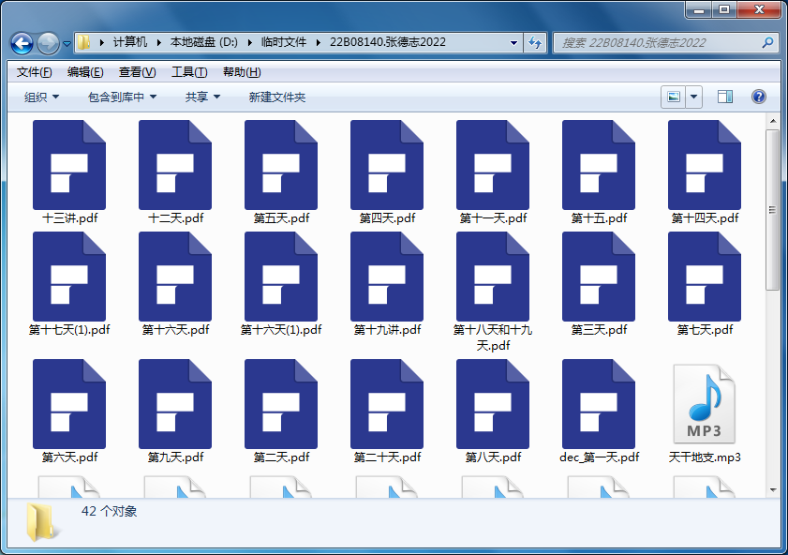This screenshot has height=555, width=788.
Task: Select the 第六天.pdf file icon
Action: [69, 404]
